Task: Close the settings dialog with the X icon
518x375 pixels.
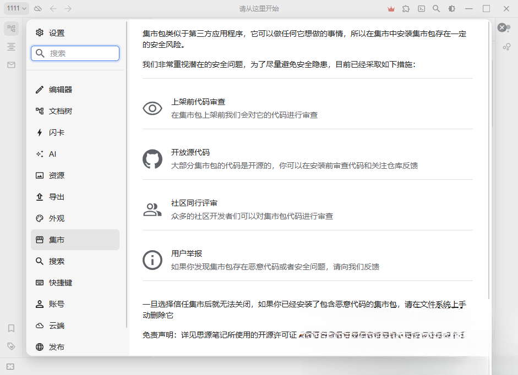Action: pyautogui.click(x=502, y=27)
